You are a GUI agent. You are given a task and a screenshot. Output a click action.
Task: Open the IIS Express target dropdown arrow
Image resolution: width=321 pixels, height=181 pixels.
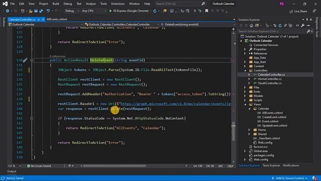(150, 11)
